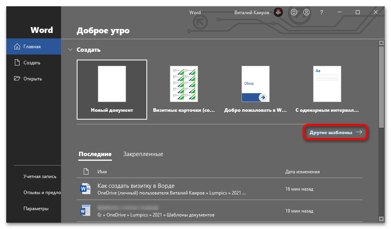Click the document icon in list header
The width and height of the screenshot is (391, 229).
[x=86, y=171]
